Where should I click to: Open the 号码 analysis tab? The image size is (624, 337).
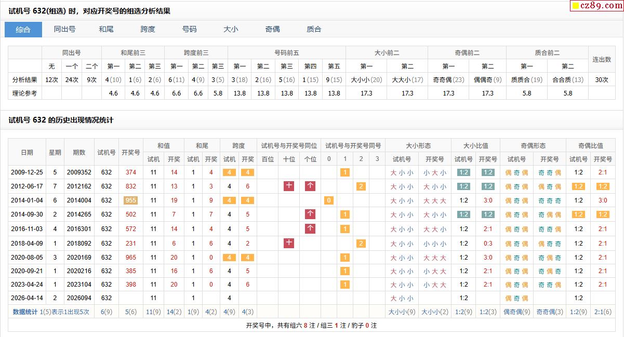pyautogui.click(x=189, y=30)
